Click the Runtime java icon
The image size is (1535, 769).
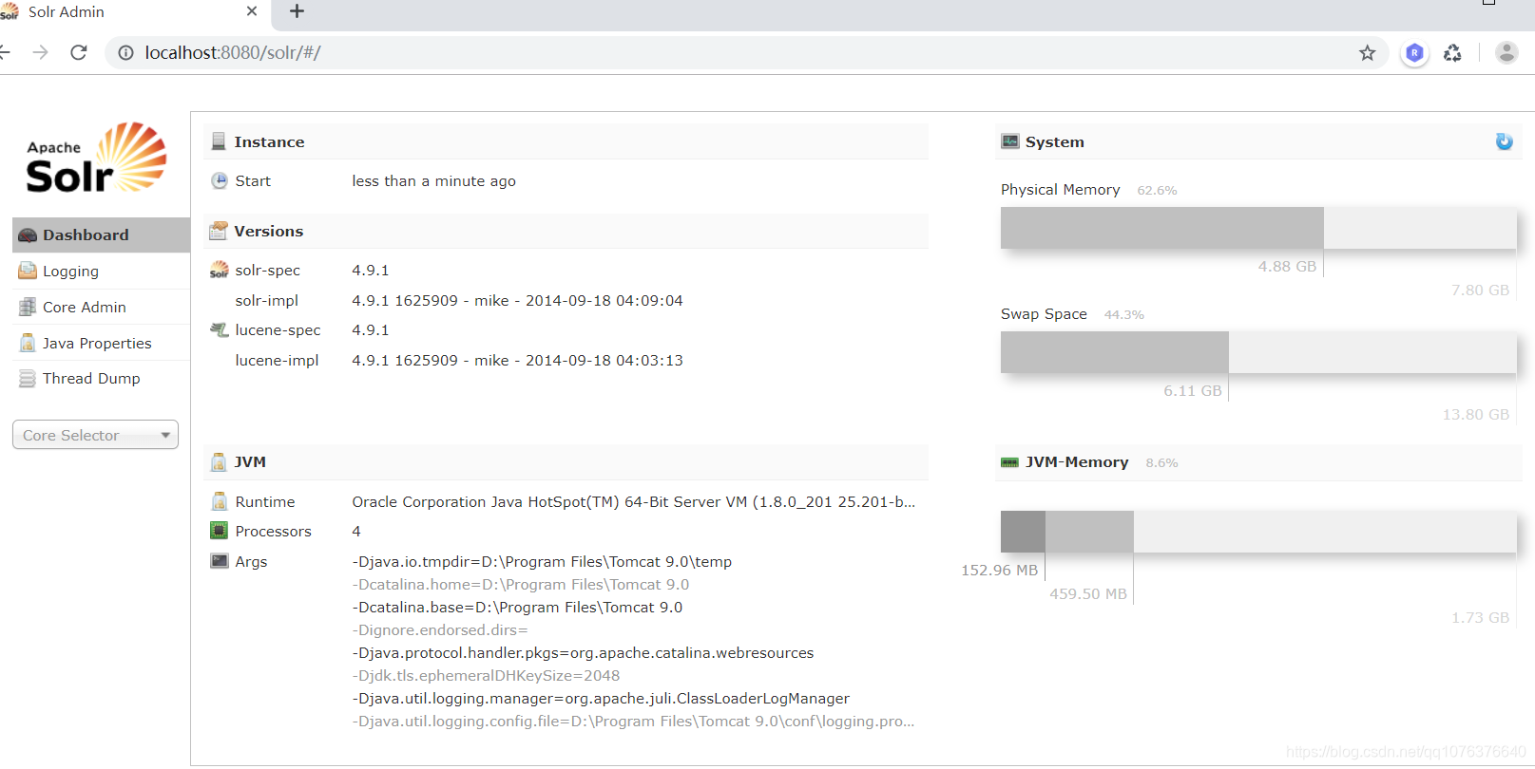coord(220,501)
